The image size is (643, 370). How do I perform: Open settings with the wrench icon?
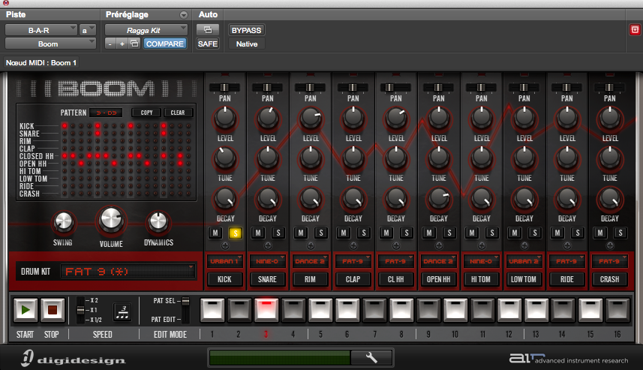371,358
